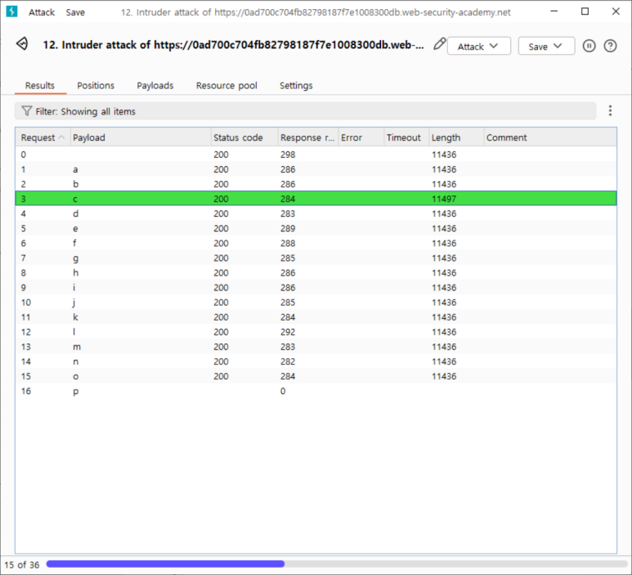
Task: Switch to the Positions tab
Action: [96, 86]
